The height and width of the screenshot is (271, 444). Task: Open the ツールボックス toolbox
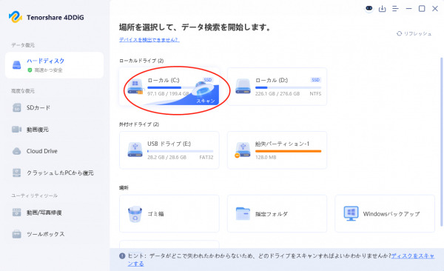54,234
